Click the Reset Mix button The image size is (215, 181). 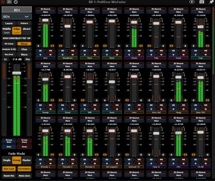click(x=9, y=176)
